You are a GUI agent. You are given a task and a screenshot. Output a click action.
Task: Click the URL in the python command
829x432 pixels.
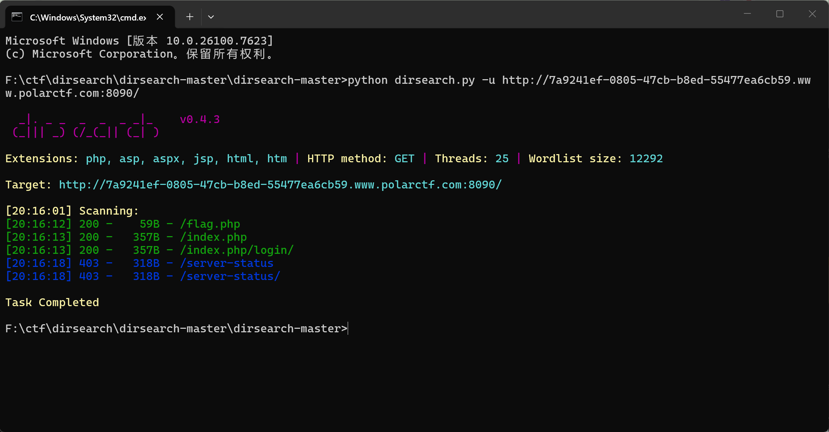(x=656, y=80)
